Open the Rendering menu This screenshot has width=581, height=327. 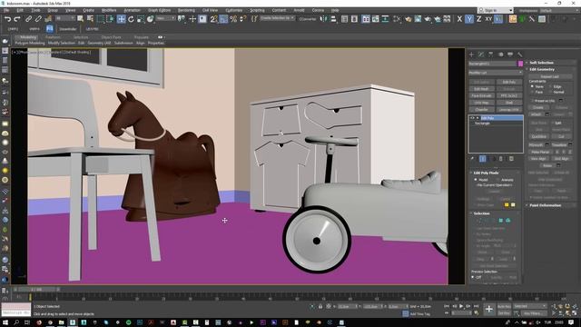click(186, 10)
